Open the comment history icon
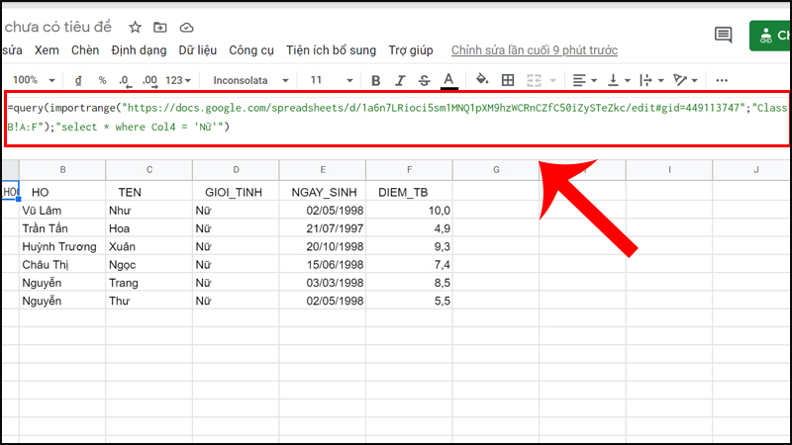Screen dimensions: 792x445 coord(723,36)
